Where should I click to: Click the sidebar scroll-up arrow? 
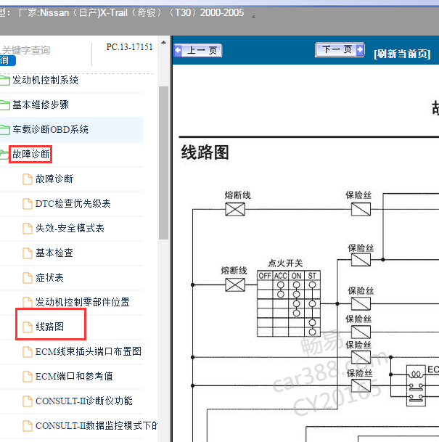(x=163, y=43)
